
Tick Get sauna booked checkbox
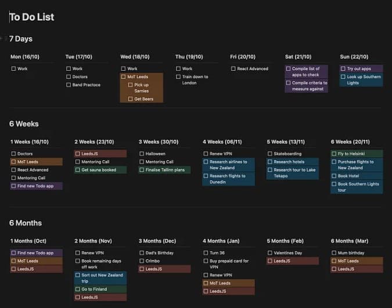(77, 170)
